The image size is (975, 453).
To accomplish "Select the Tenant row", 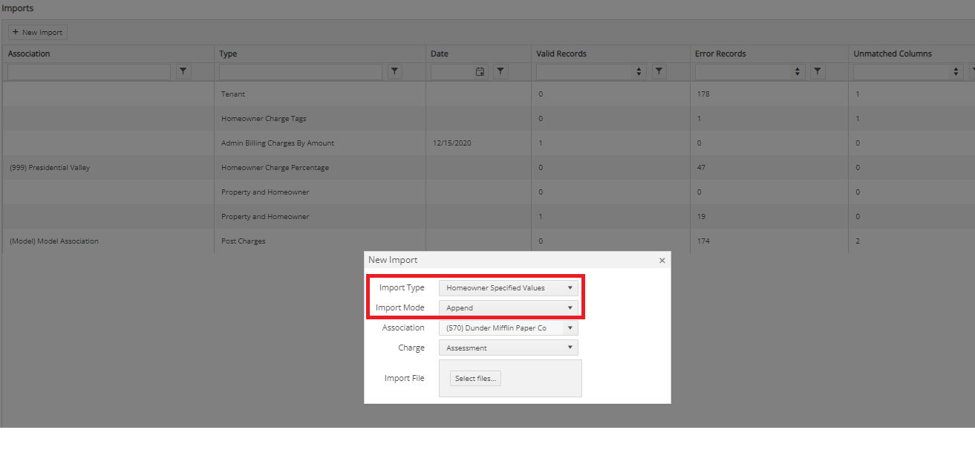I will tap(487, 94).
